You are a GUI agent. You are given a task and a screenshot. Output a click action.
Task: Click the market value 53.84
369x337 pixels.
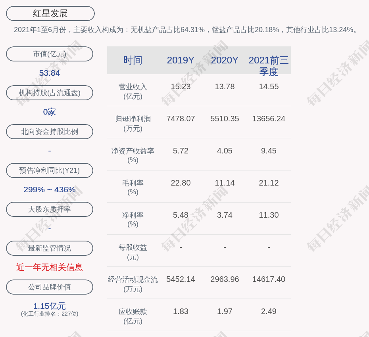[50, 73]
